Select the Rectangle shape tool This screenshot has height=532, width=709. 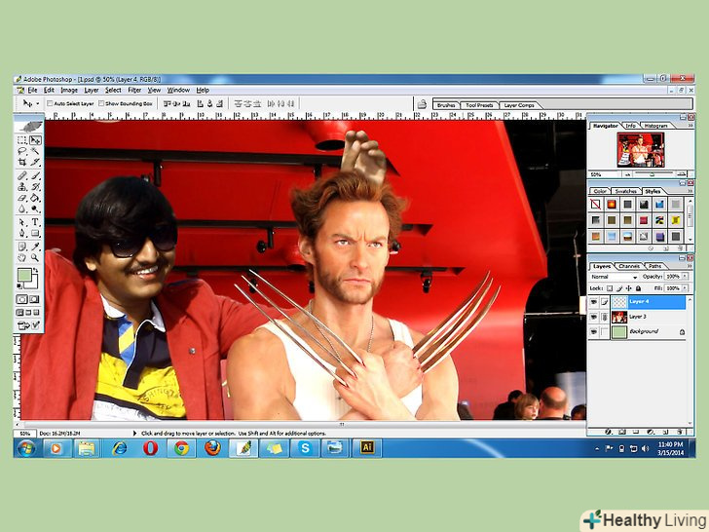[35, 234]
